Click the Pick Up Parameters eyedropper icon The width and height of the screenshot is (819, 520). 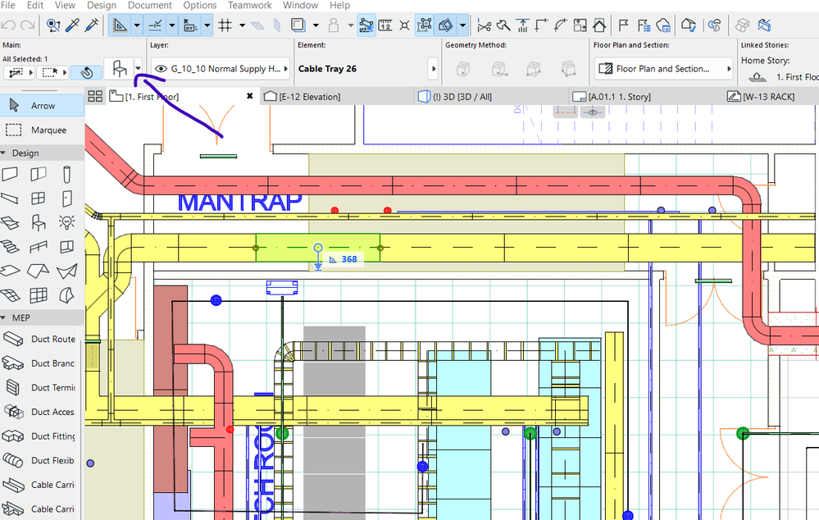74,25
